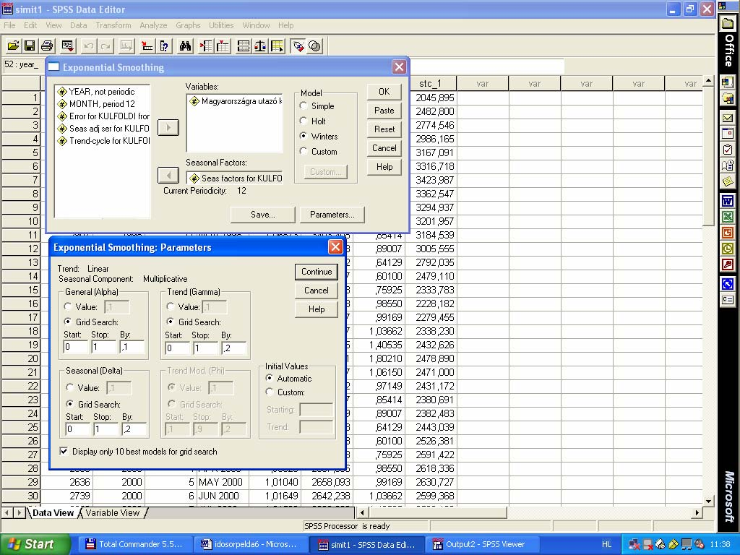Open the Graphs menu
740x555 pixels.
pyautogui.click(x=188, y=25)
